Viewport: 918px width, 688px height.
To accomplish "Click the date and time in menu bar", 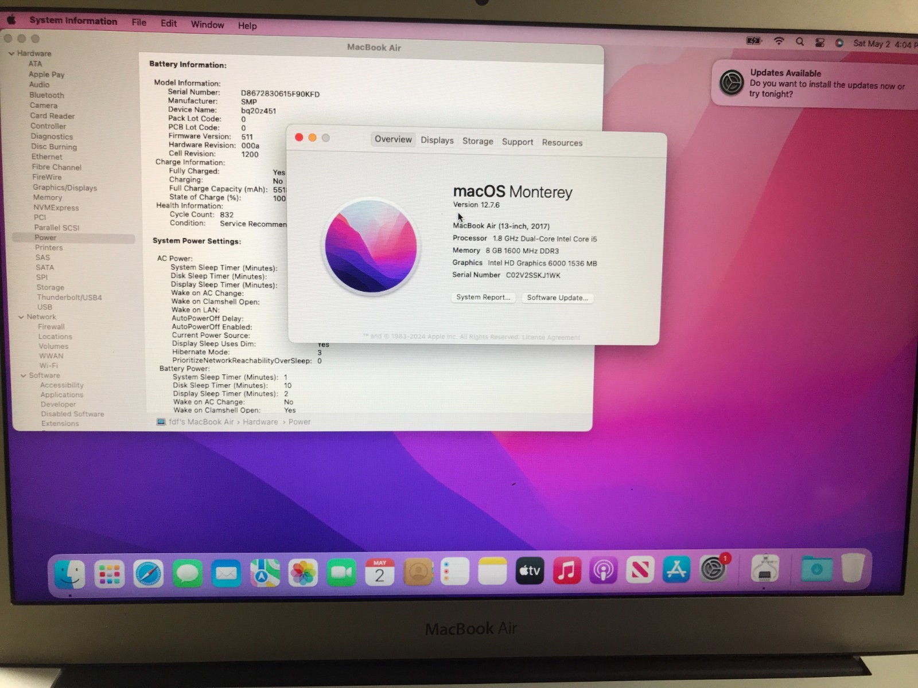I will click(x=885, y=44).
